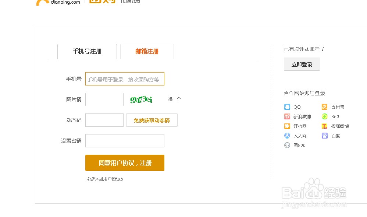Log in with the Renren (人人网) icon
The height and width of the screenshot is (217, 367).
pos(287,136)
